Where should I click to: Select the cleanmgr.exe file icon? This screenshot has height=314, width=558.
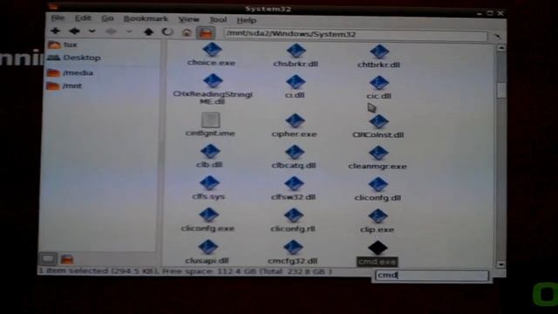378,154
